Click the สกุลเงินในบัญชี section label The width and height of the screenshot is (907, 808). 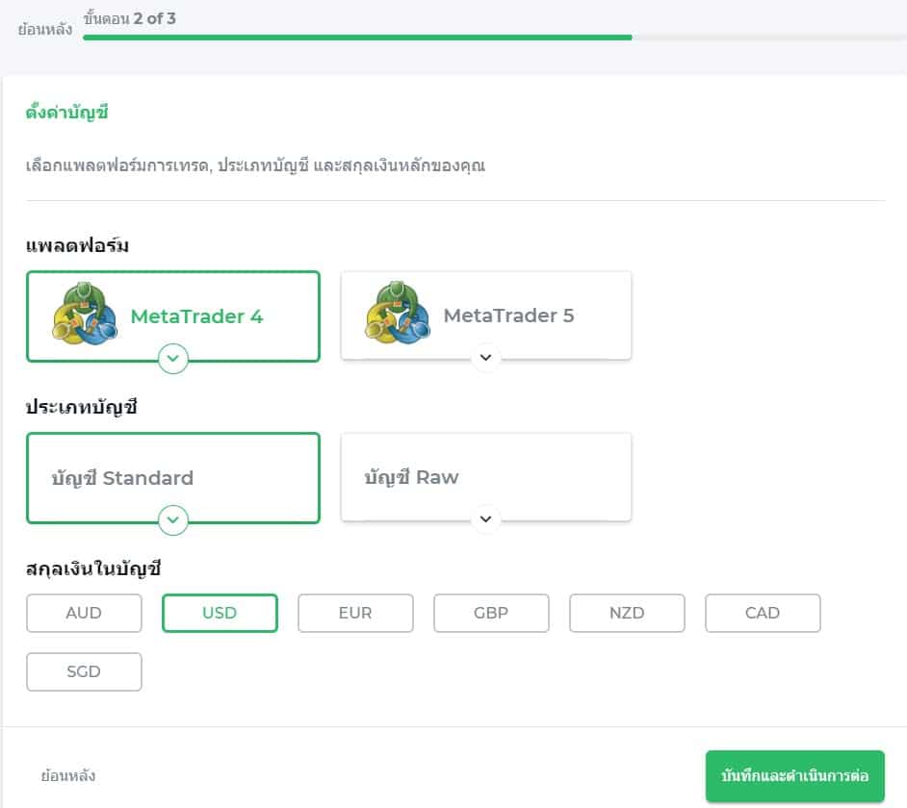(93, 568)
